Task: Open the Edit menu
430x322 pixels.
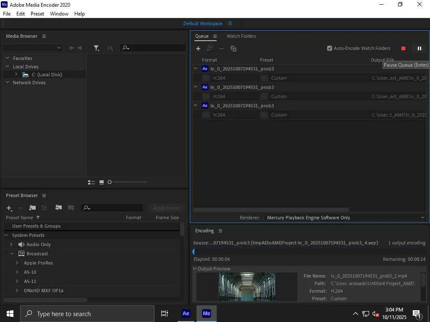Action: pos(21,14)
